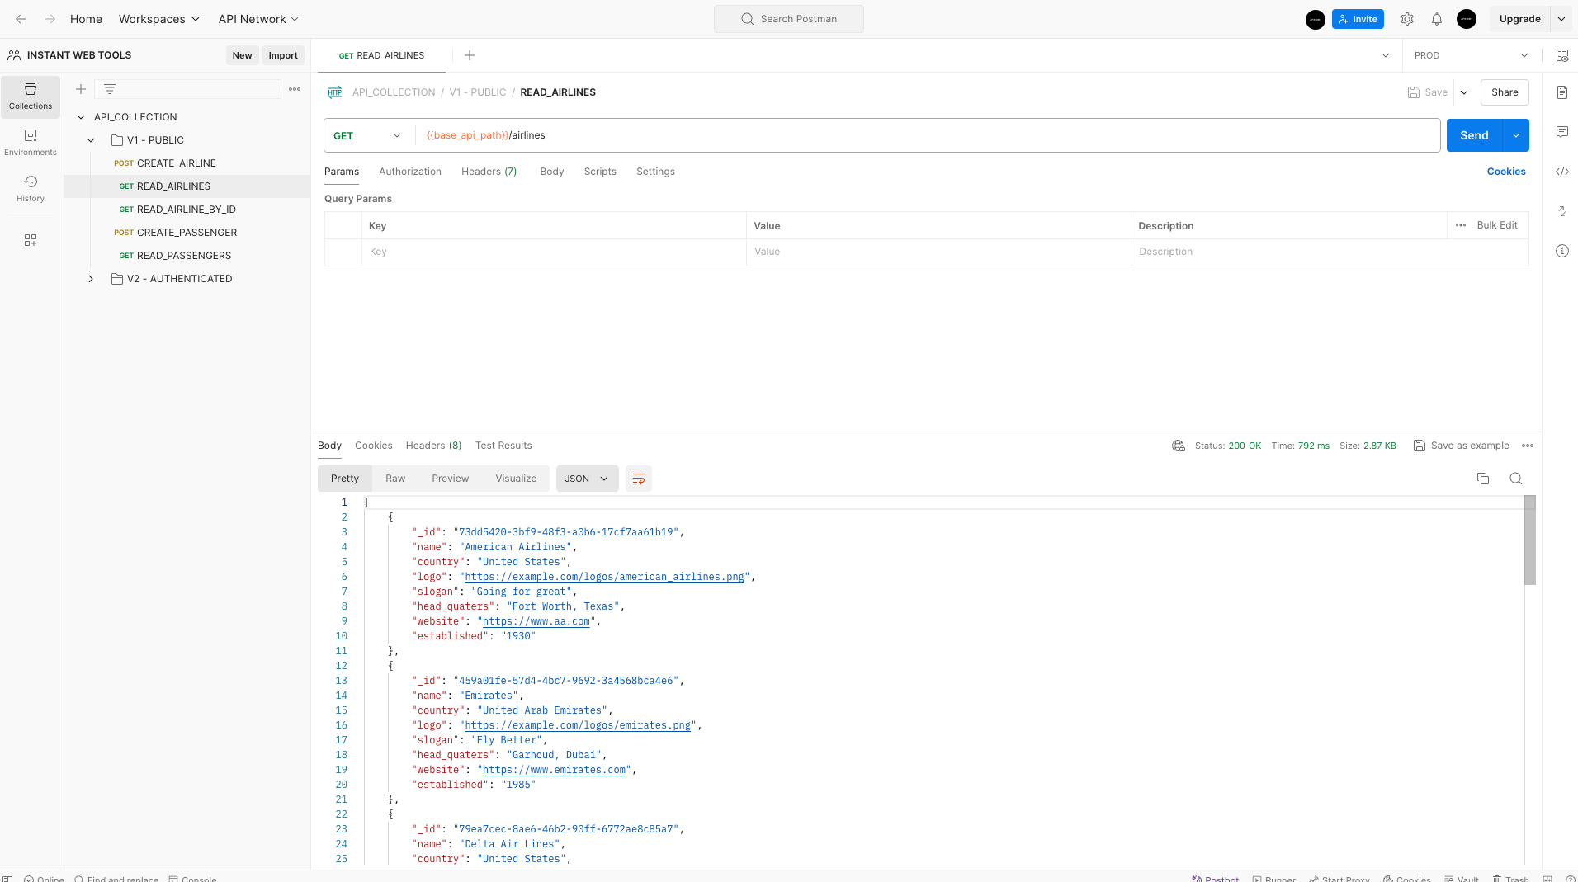Open the PROD environment selector
Viewport: 1578px width, 882px height.
pyautogui.click(x=1472, y=55)
